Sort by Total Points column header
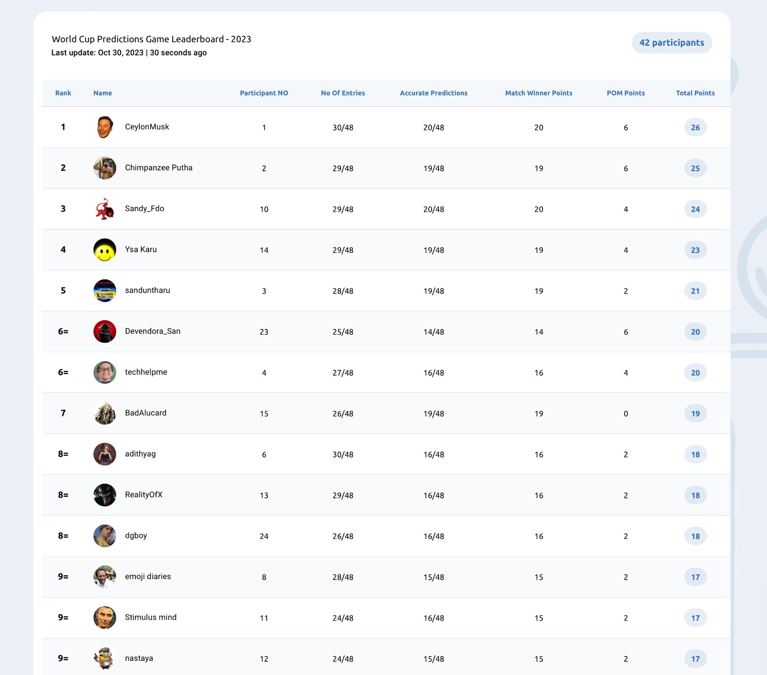767x675 pixels. 695,93
